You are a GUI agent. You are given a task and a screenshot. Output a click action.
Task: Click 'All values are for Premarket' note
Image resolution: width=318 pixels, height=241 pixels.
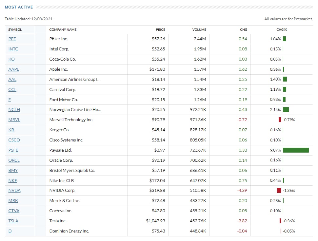pyautogui.click(x=288, y=19)
